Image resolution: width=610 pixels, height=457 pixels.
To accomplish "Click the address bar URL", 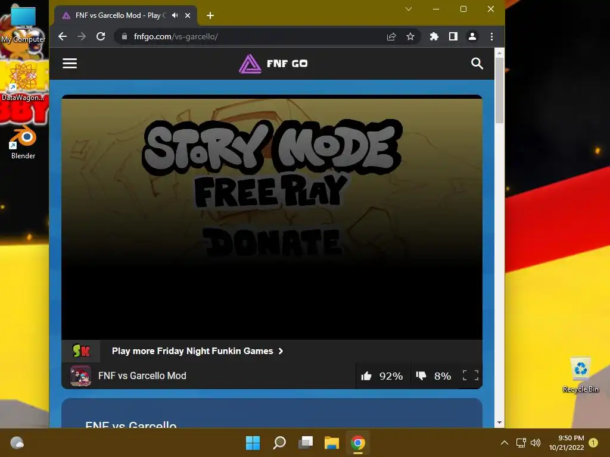I will [176, 36].
